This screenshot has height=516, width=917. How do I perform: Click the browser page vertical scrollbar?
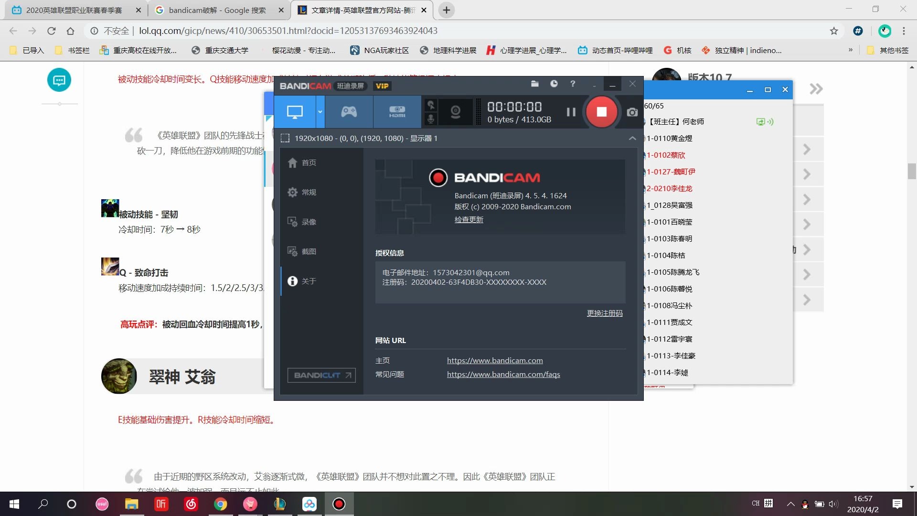point(912,171)
